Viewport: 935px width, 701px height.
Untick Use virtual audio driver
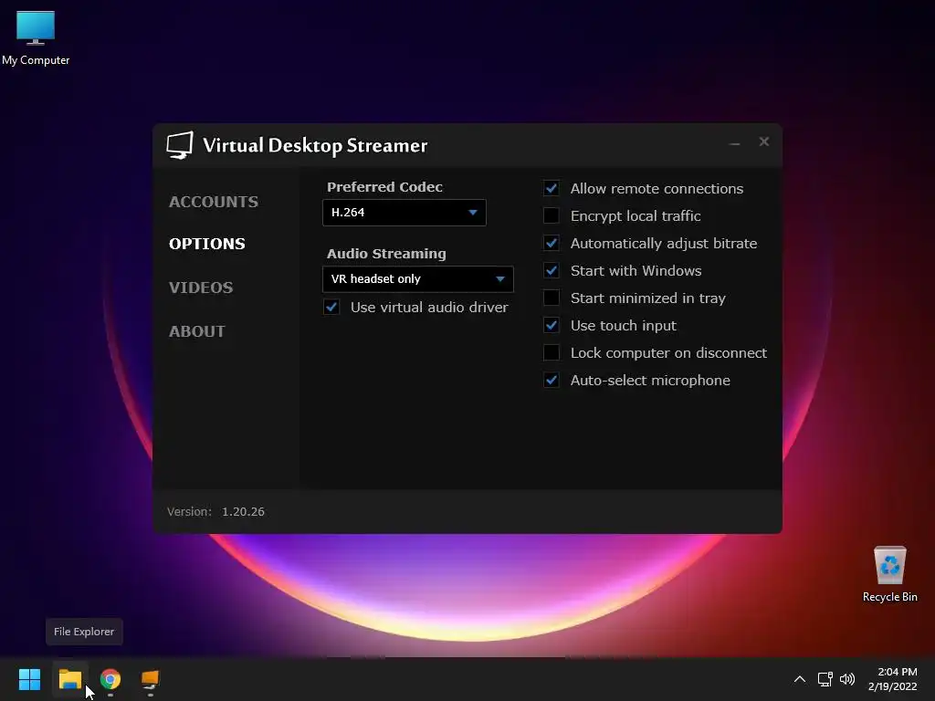click(x=331, y=307)
